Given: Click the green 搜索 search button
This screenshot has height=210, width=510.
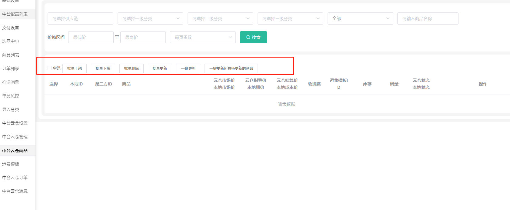Looking at the screenshot, I should 253,37.
